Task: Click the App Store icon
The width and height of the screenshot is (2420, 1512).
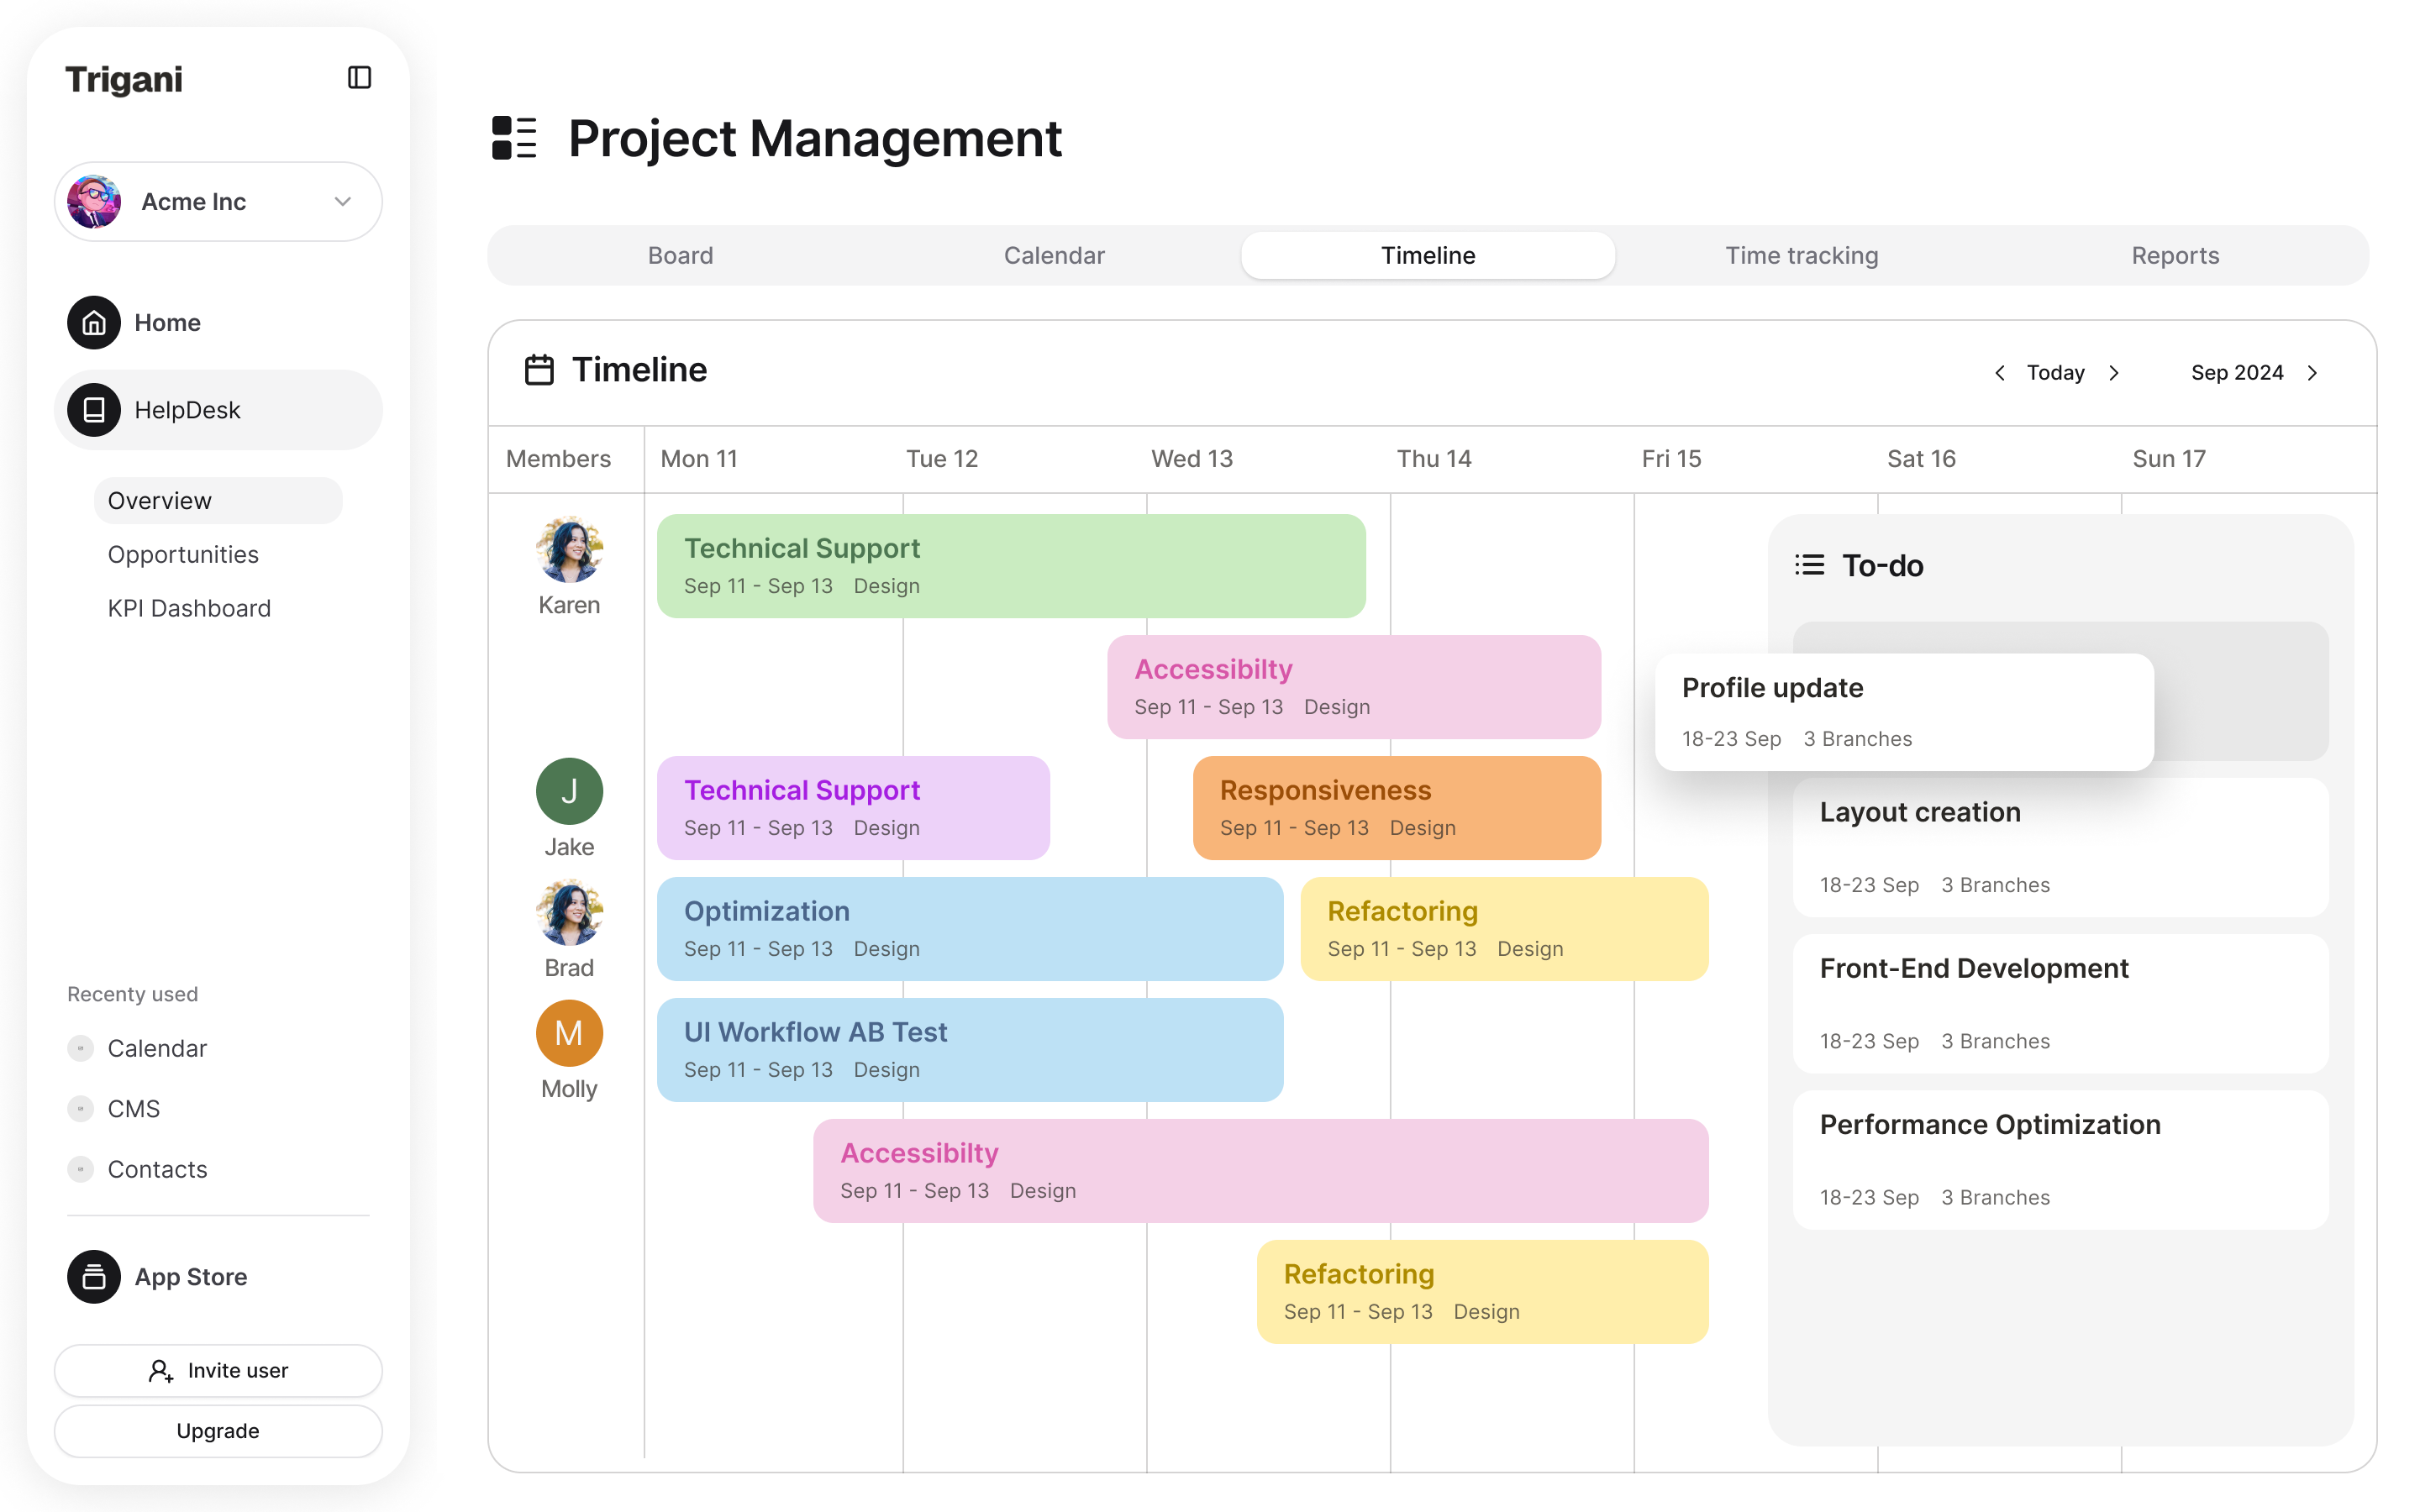Action: [93, 1276]
